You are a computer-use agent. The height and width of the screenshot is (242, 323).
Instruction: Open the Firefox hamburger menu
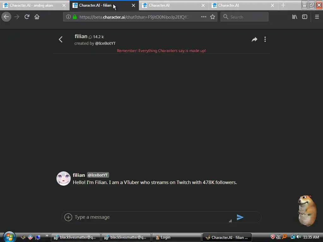tap(317, 17)
